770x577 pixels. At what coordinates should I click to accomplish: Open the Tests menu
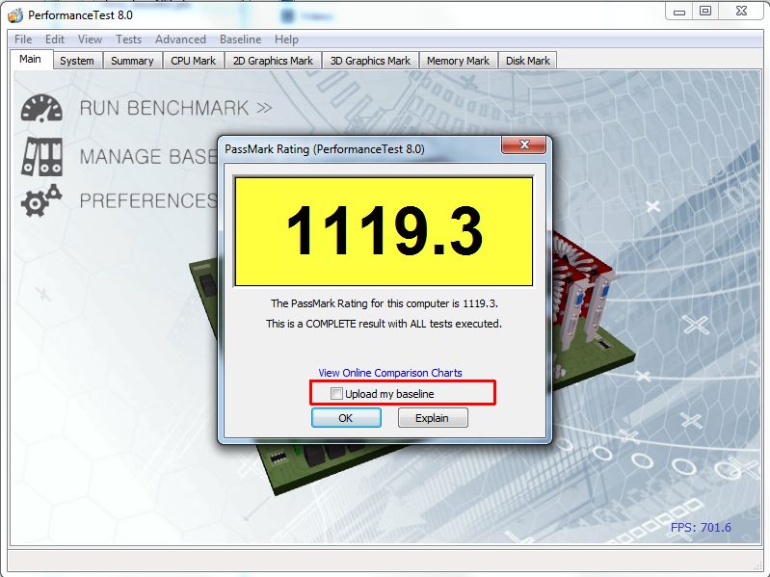click(x=129, y=39)
